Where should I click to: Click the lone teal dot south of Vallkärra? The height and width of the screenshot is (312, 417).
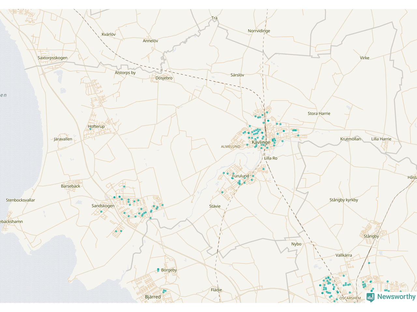[369, 263]
